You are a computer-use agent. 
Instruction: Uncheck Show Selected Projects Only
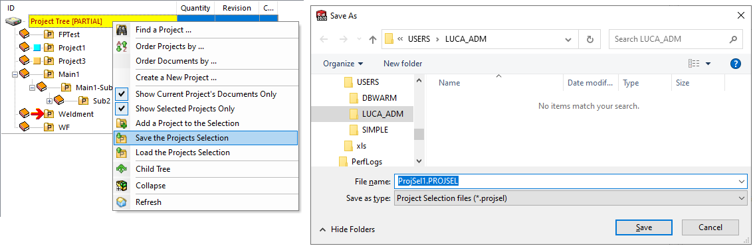pos(122,109)
